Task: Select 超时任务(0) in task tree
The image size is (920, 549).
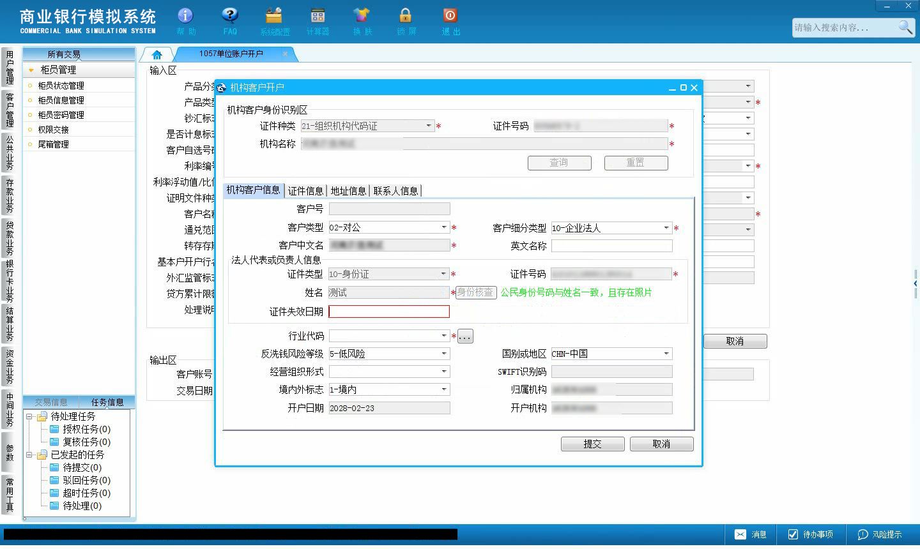Action: [x=86, y=493]
